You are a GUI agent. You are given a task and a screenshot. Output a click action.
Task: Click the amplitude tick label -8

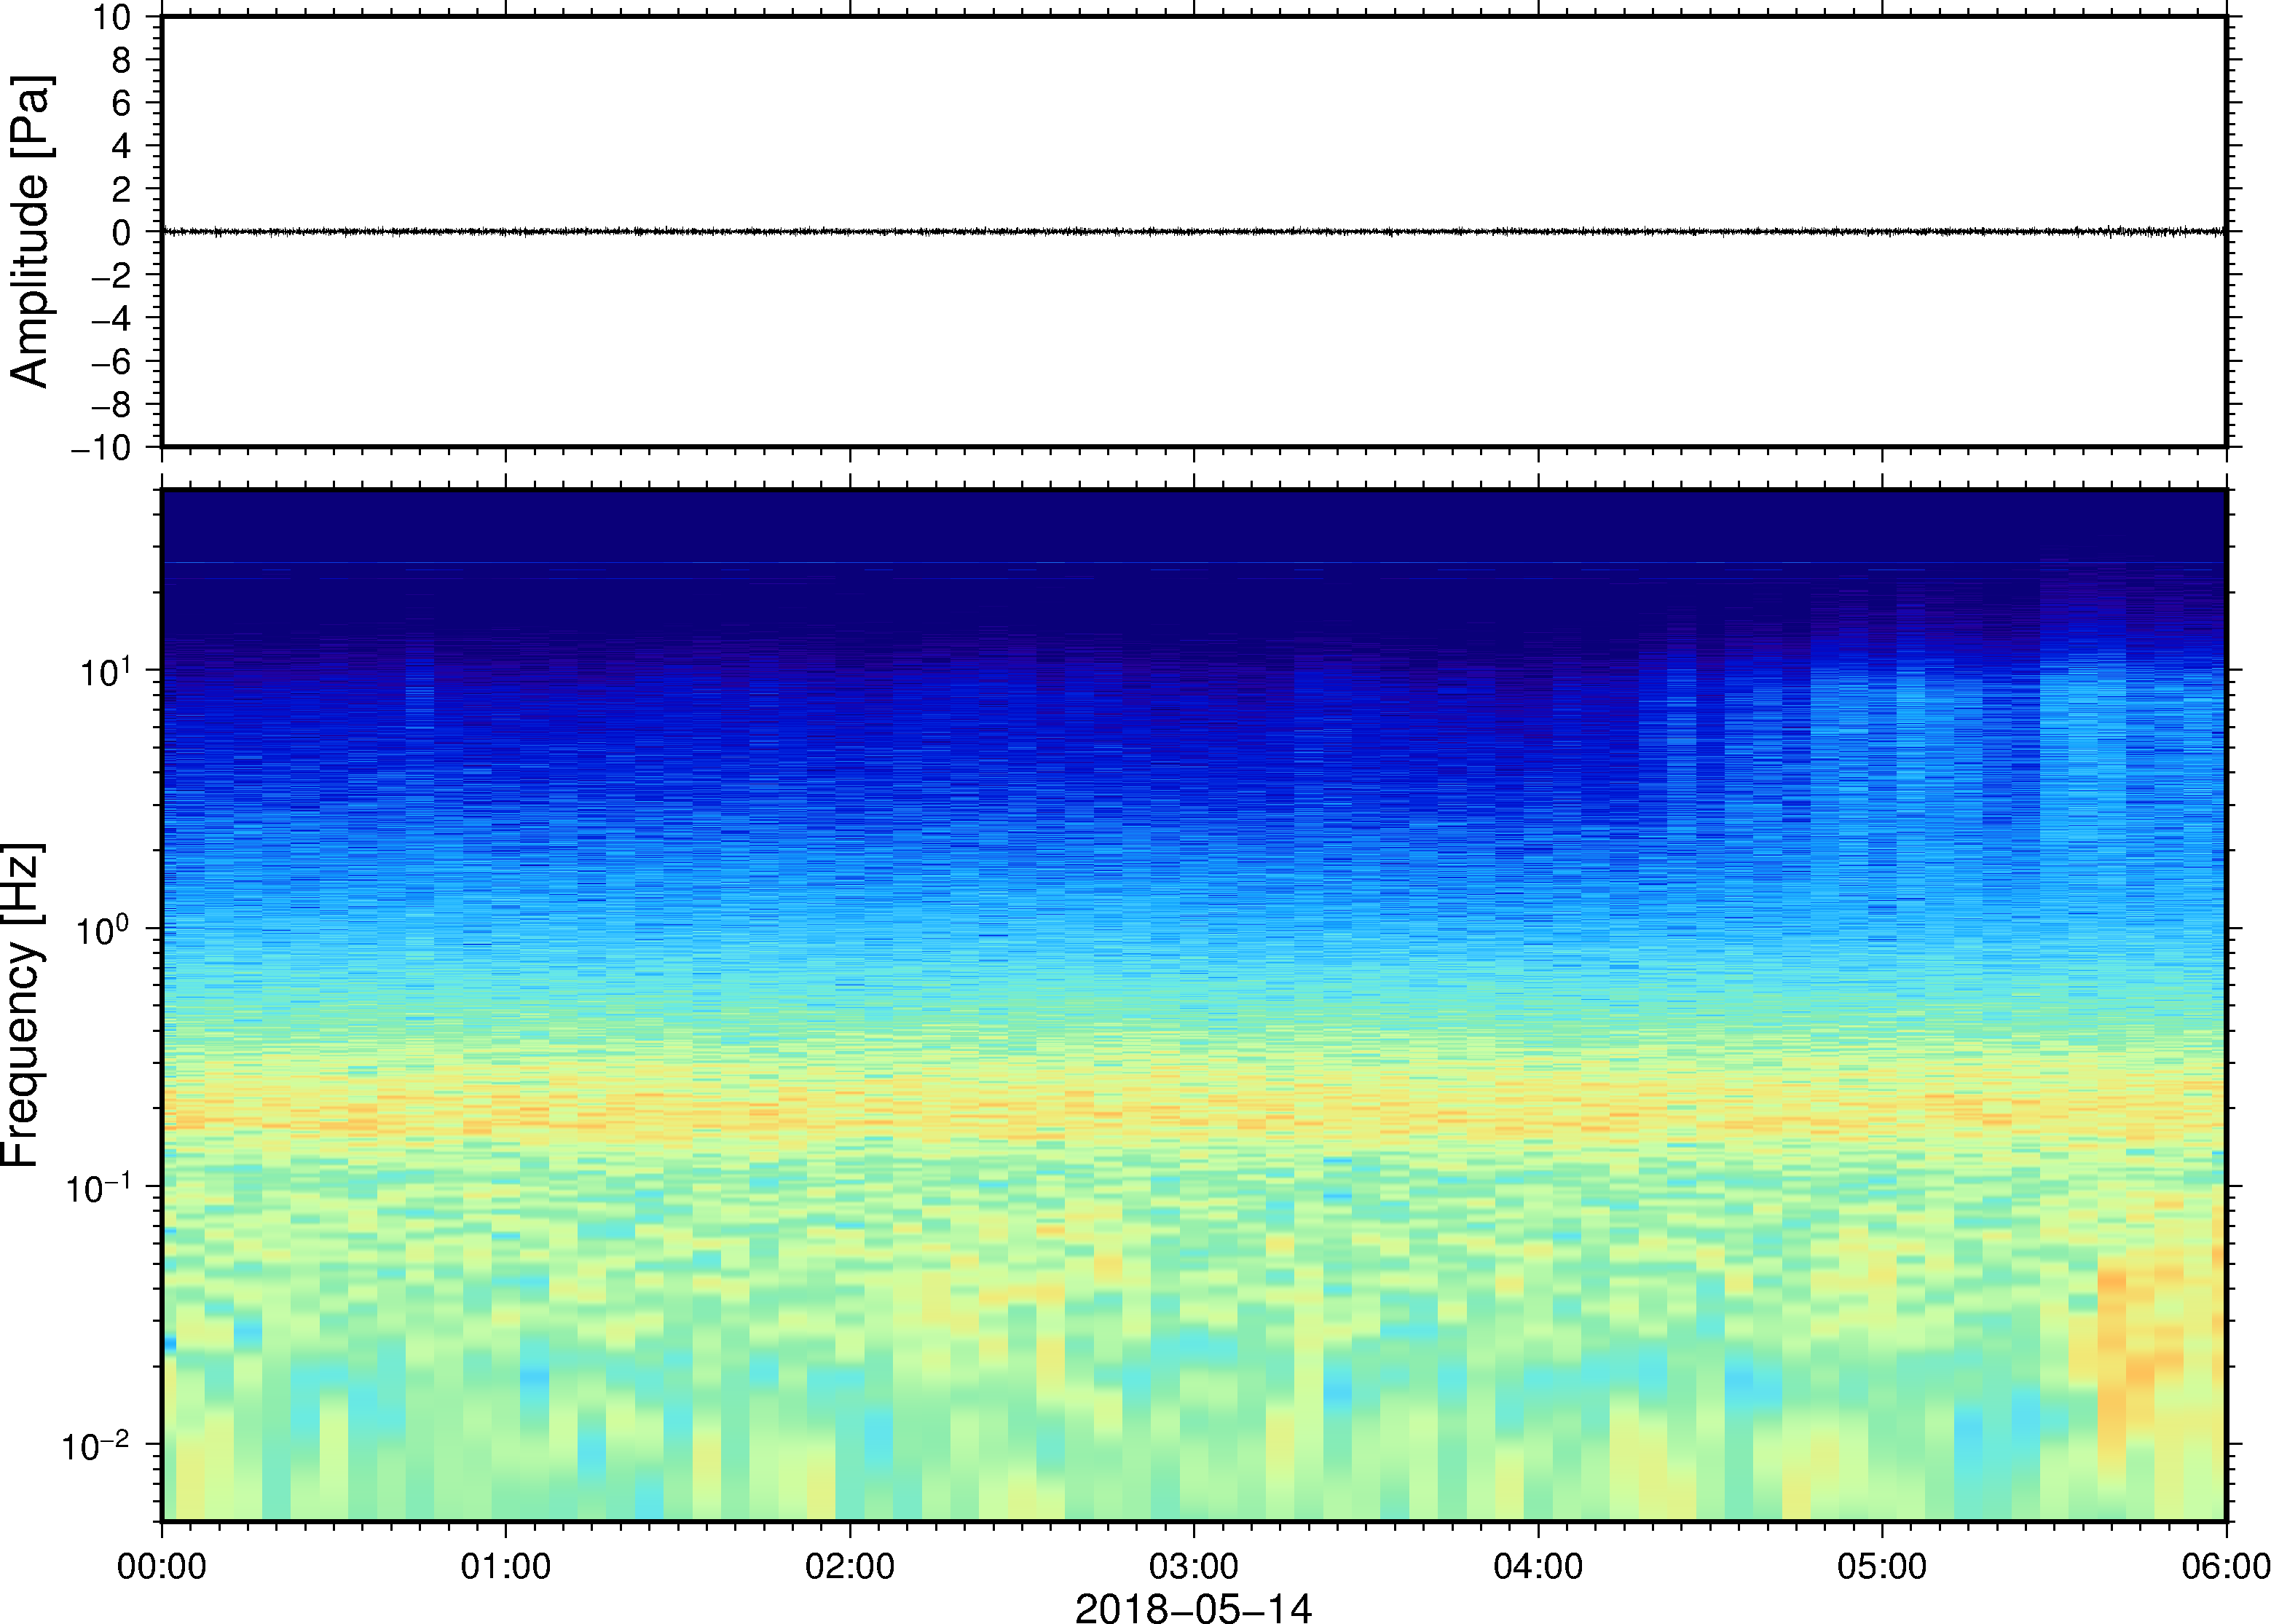(111, 404)
